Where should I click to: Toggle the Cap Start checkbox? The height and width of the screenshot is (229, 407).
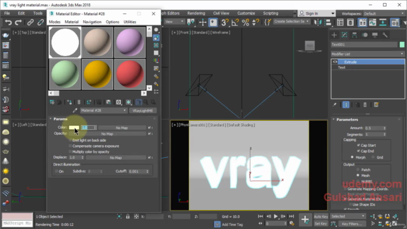pyautogui.click(x=359, y=146)
